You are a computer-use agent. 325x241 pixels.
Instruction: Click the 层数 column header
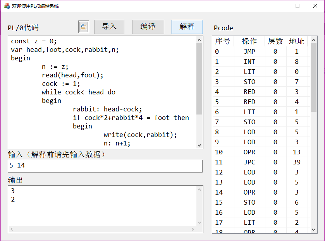pos(275,41)
